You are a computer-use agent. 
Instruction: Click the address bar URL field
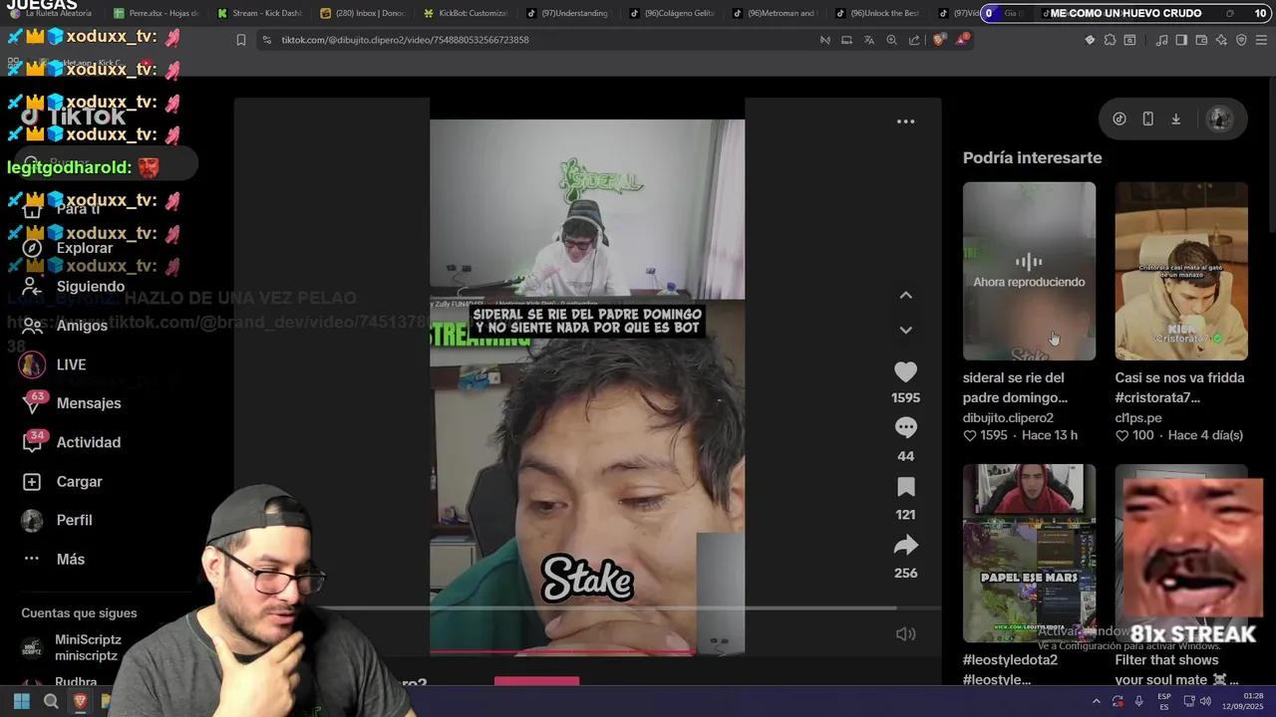tap(538, 40)
